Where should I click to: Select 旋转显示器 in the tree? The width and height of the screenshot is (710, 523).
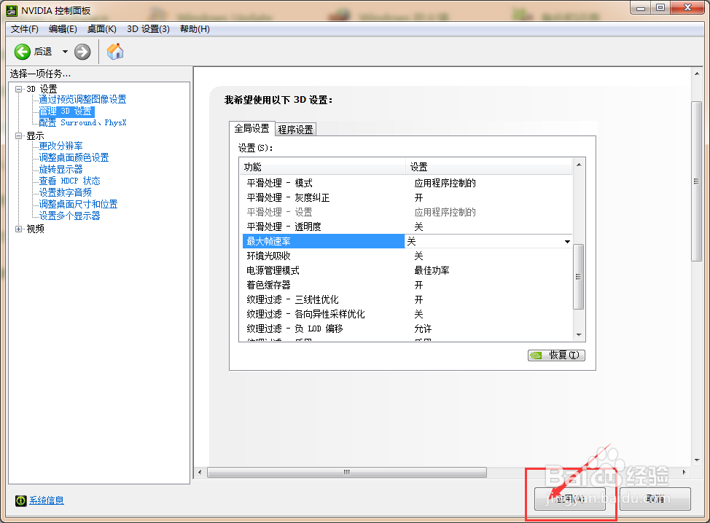coord(61,169)
